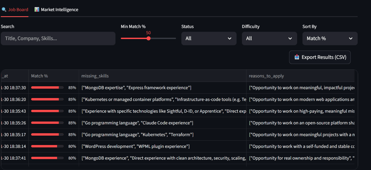The height and width of the screenshot is (170, 371).
Task: Click the Sort By dropdown chevron arrow
Action: [351, 38]
